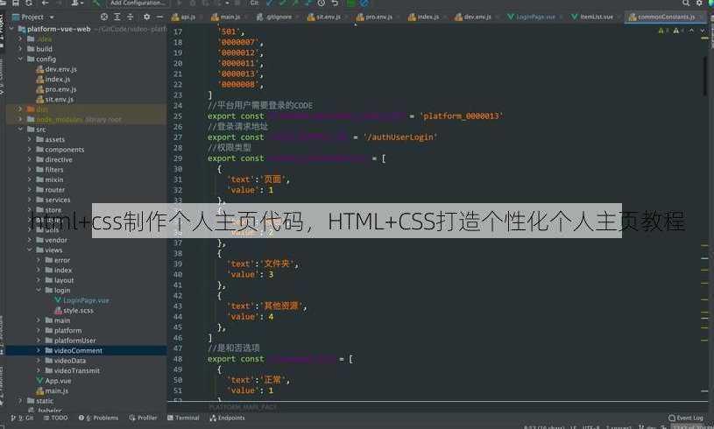Open Search Everywhere magnifier icon
The width and height of the screenshot is (714, 429).
tap(686, 3)
